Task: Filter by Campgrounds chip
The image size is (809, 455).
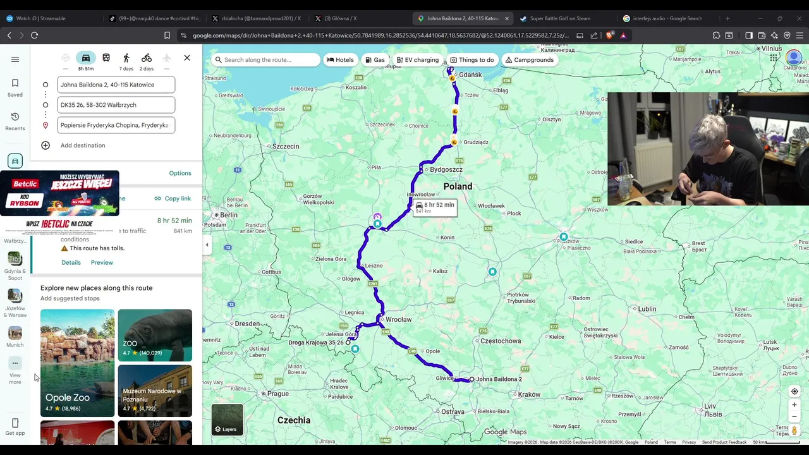Action: tap(530, 60)
